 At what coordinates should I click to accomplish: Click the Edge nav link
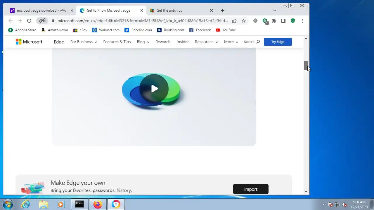point(59,42)
